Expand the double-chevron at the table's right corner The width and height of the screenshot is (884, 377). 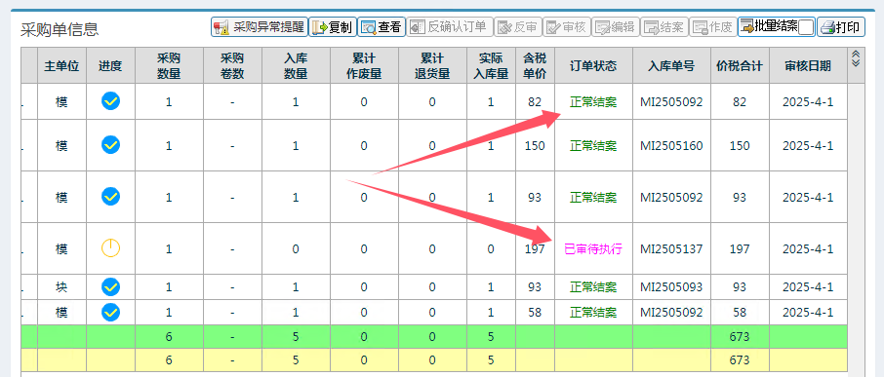pyautogui.click(x=856, y=57)
